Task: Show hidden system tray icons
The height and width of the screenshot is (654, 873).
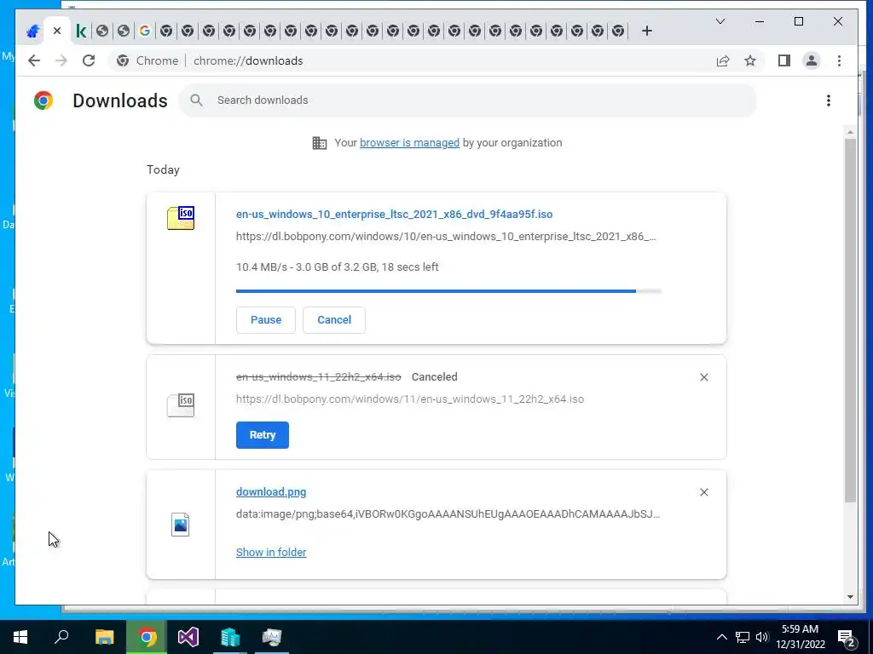Action: [x=721, y=637]
